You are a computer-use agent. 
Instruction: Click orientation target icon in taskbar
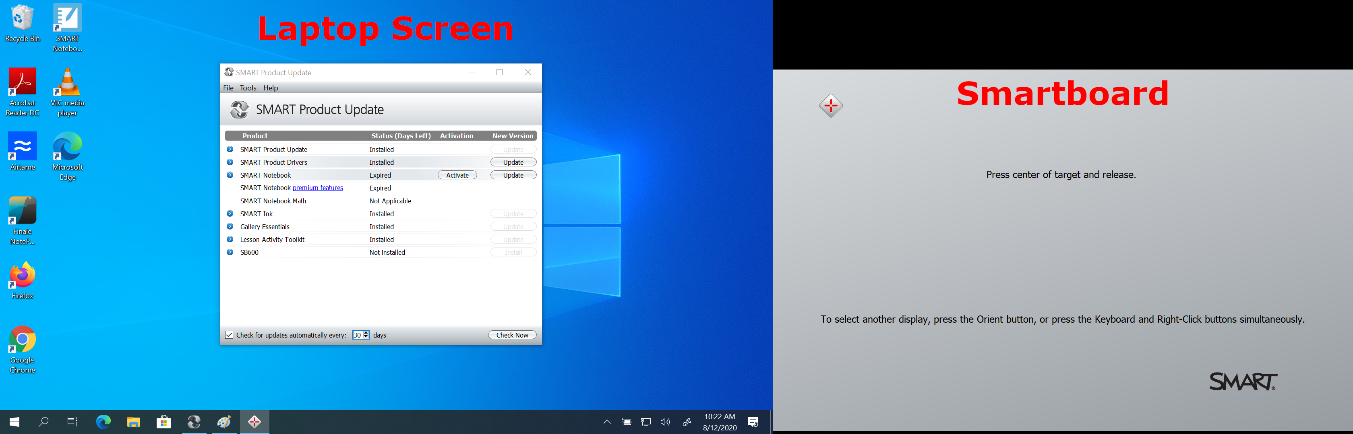point(255,422)
